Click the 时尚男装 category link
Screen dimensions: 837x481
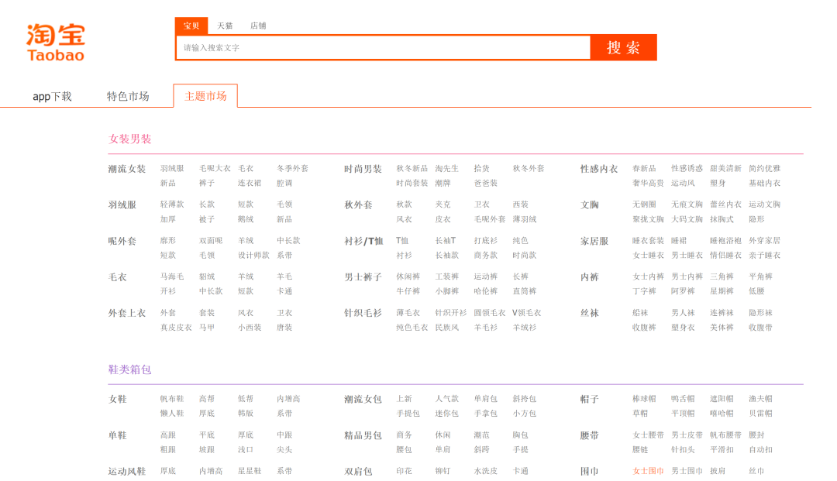363,169
